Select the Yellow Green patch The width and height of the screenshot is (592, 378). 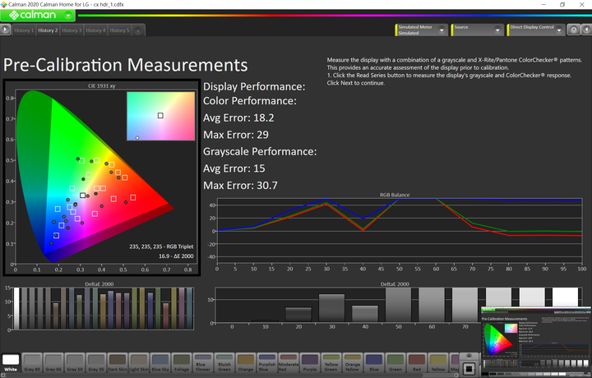tap(331, 362)
